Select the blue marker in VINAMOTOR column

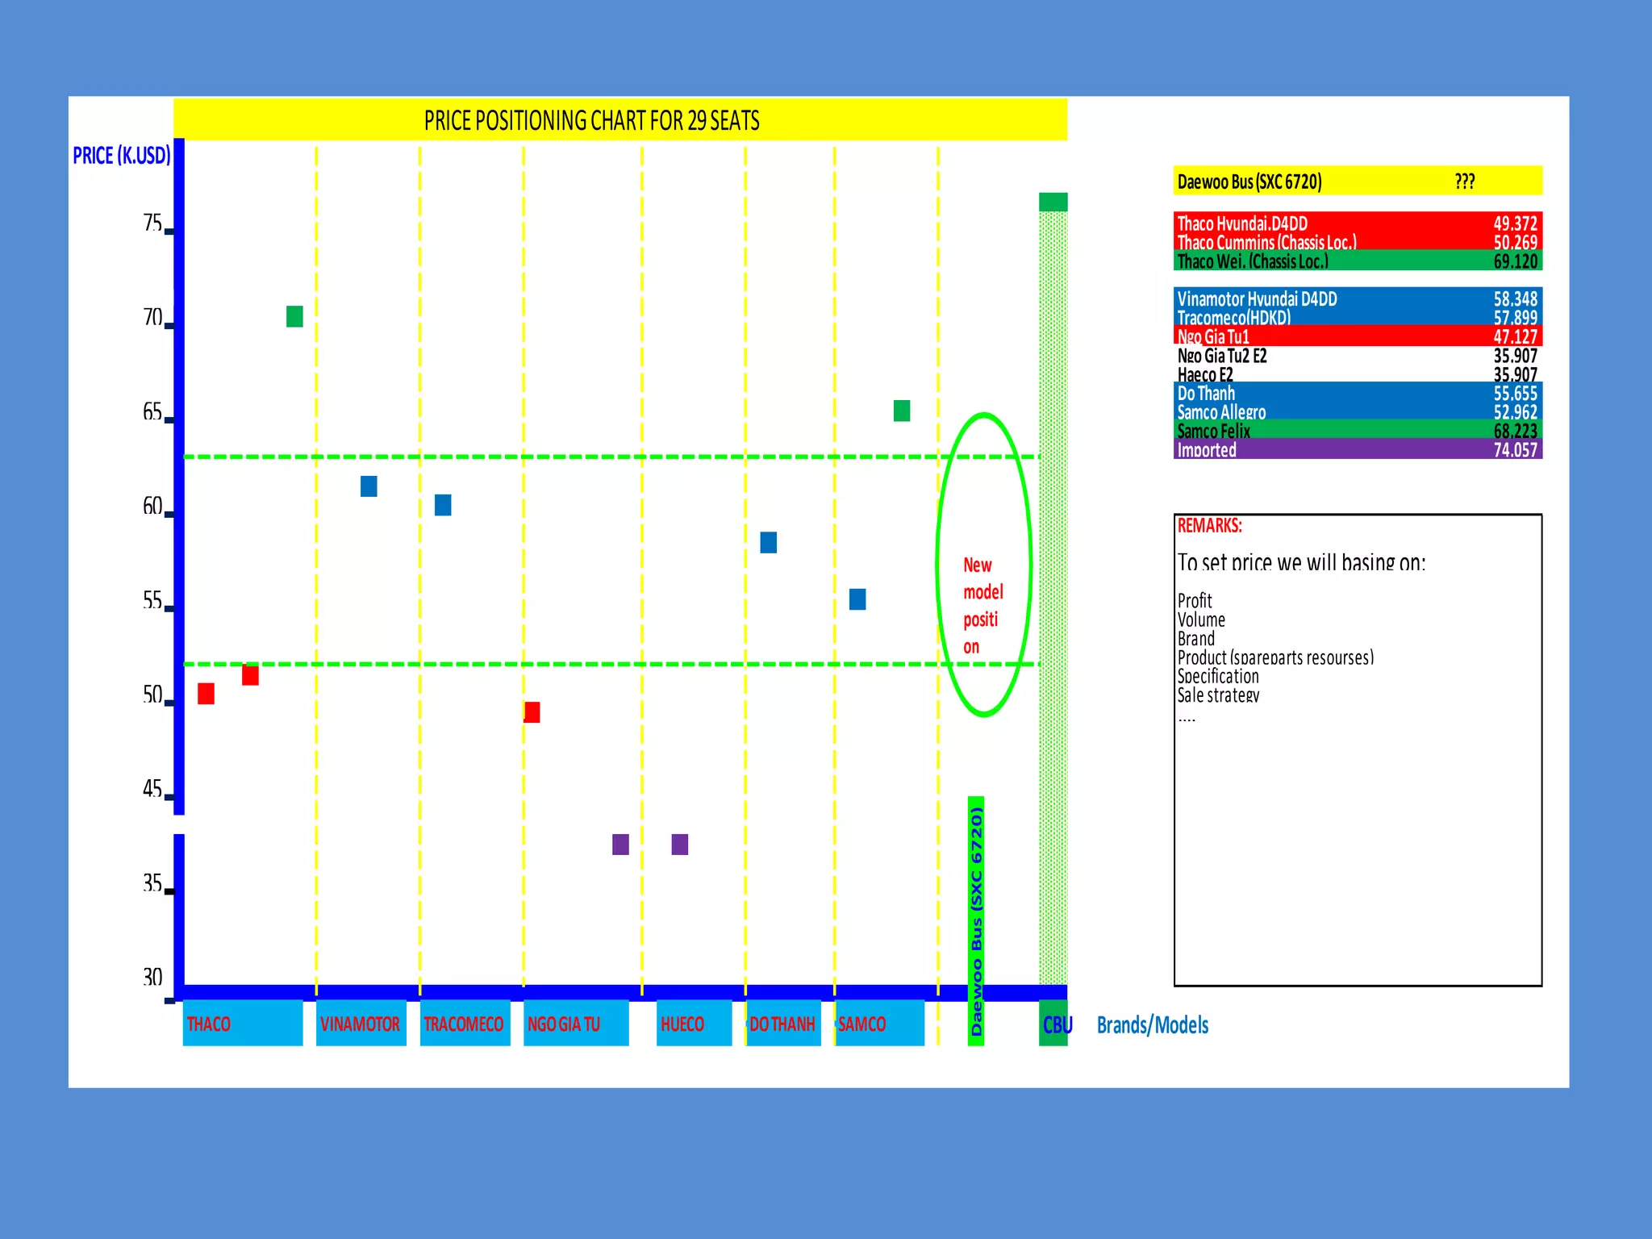coord(369,486)
